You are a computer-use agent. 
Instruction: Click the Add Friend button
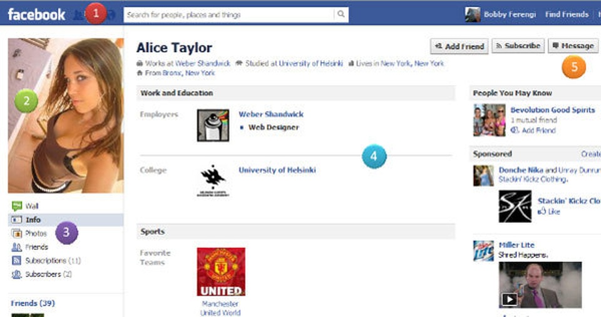click(459, 46)
